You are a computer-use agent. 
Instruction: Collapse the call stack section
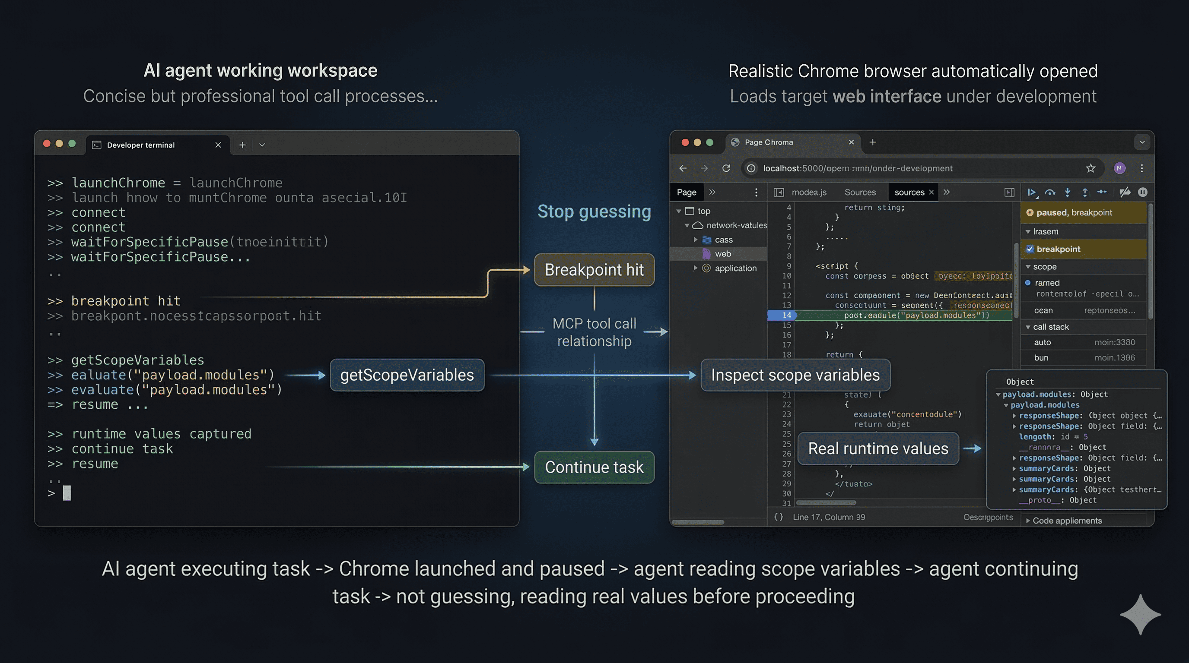coord(1028,327)
